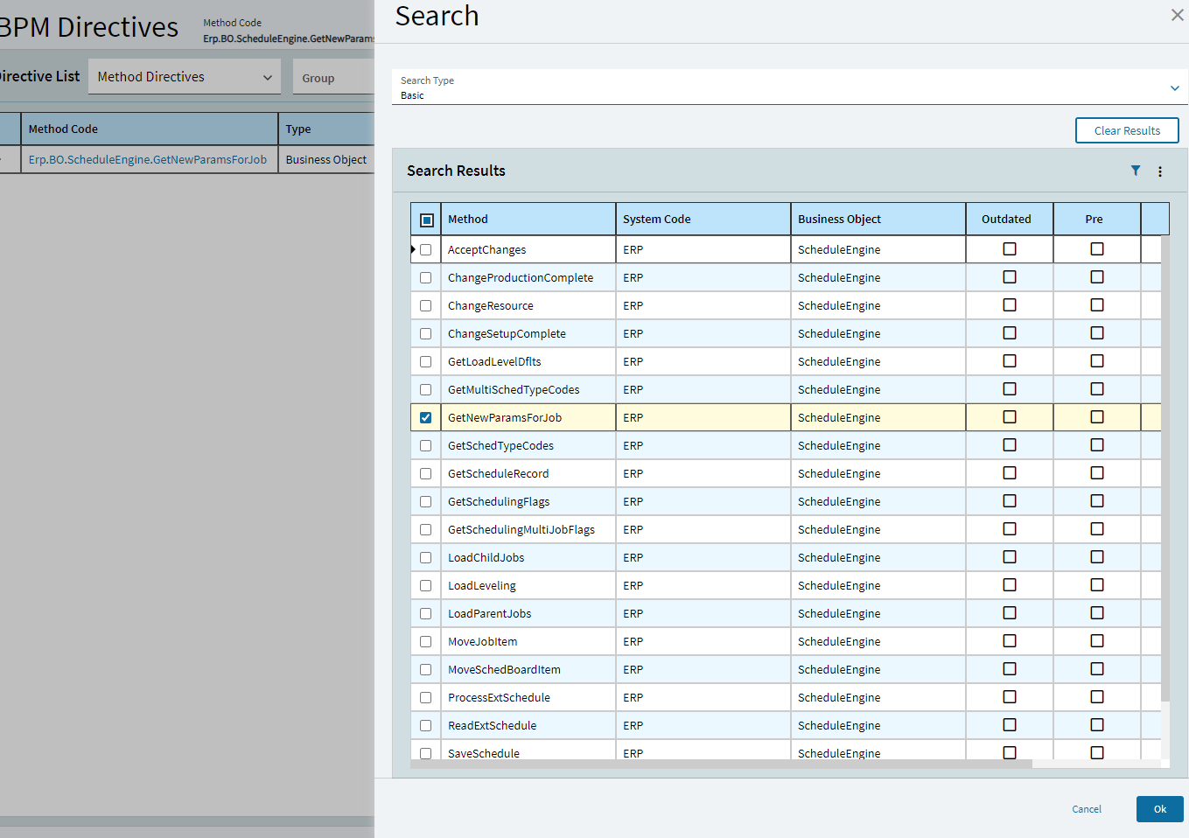Click the results horizontal scrollbar
The width and height of the screenshot is (1189, 838).
pyautogui.click(x=722, y=764)
